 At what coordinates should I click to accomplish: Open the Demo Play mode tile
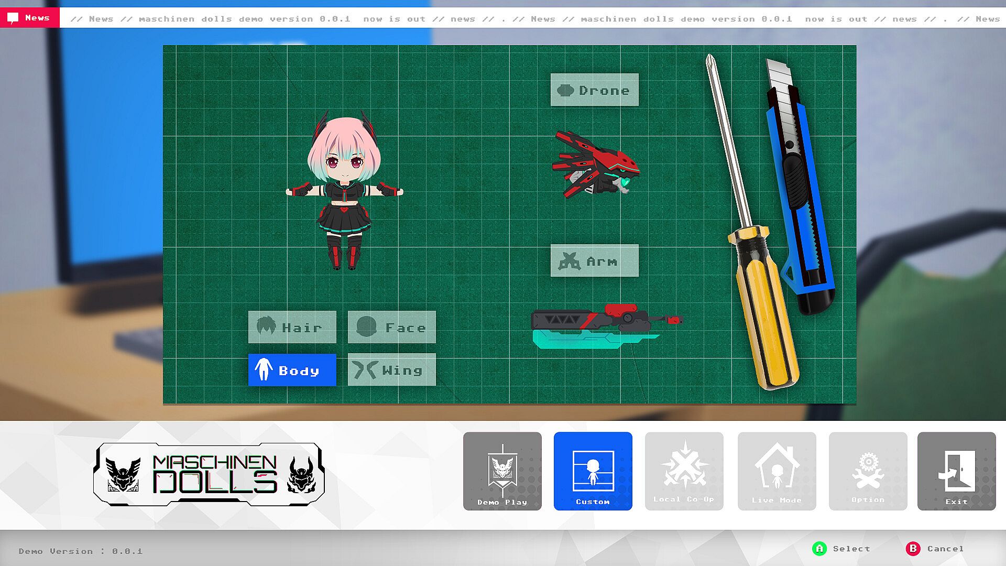pos(502,471)
